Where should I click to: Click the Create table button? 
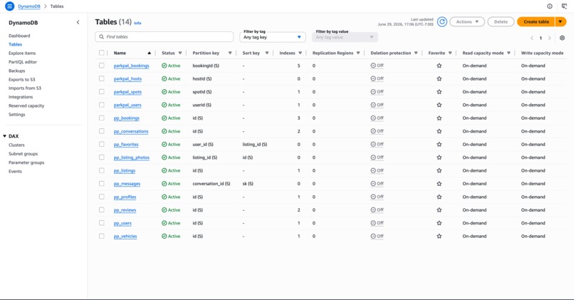(x=536, y=22)
